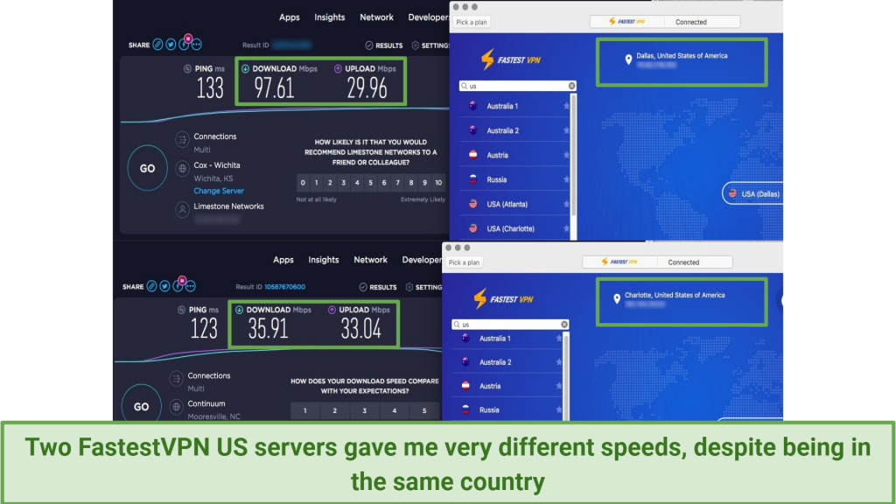Click more share options icon in top window

coord(197,45)
